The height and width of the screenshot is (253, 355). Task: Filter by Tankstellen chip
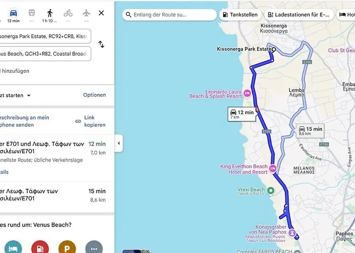coord(240,15)
